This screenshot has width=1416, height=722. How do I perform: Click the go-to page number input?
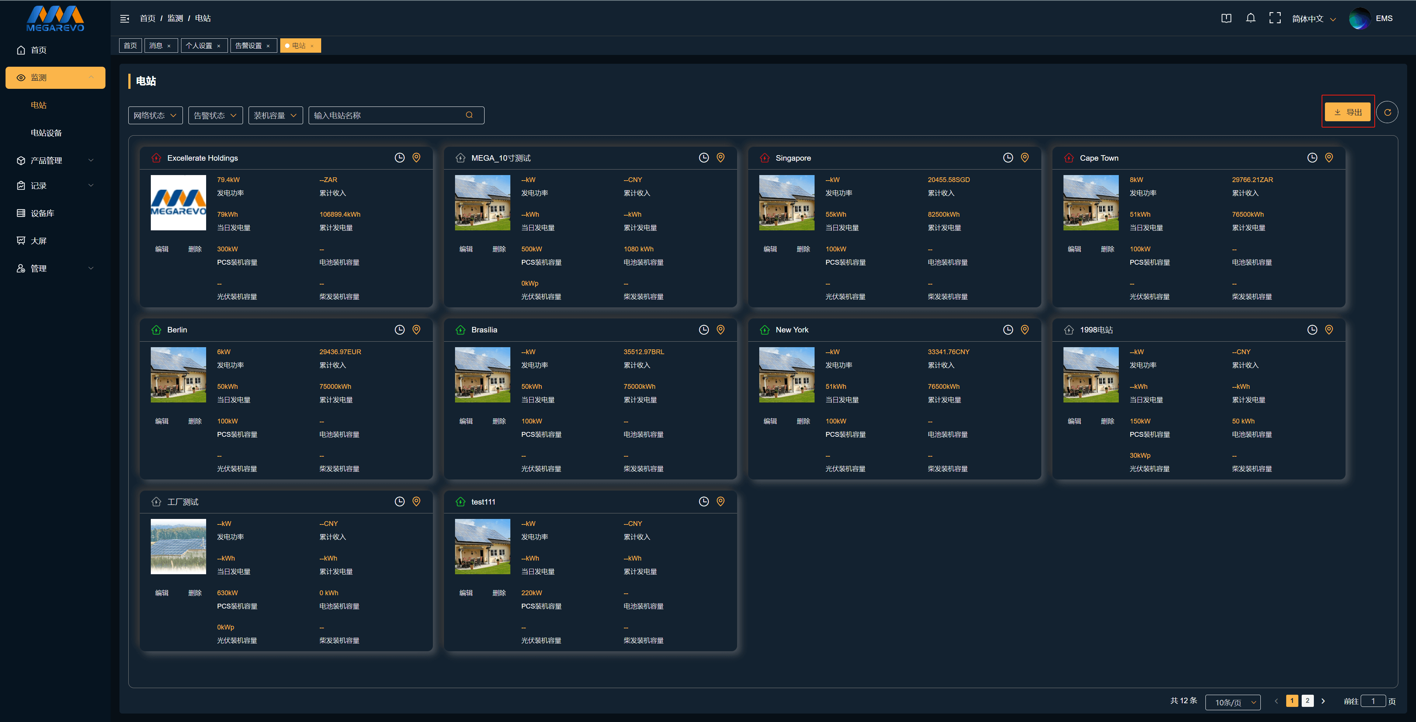pos(1373,701)
